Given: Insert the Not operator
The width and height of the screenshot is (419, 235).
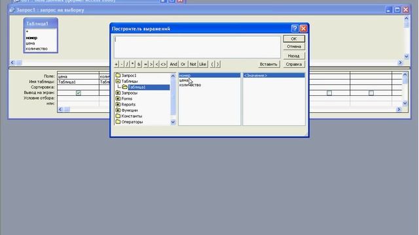Looking at the screenshot, I should (193, 64).
